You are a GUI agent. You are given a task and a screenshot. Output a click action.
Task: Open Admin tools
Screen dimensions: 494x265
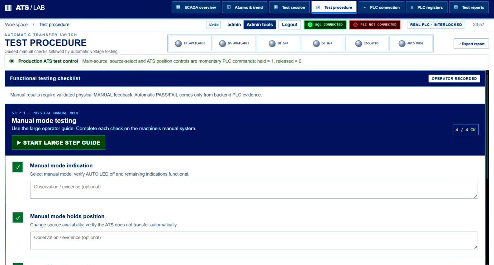pyautogui.click(x=260, y=25)
